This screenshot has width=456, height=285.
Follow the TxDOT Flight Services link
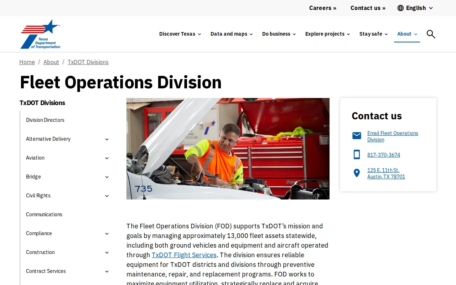184,255
